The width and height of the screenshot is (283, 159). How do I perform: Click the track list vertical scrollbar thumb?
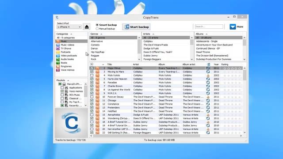(245, 75)
